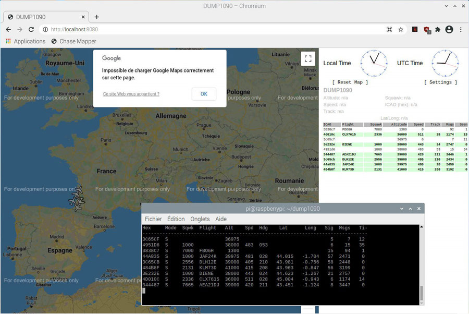Open the Chase Mapper bookmark

point(74,41)
